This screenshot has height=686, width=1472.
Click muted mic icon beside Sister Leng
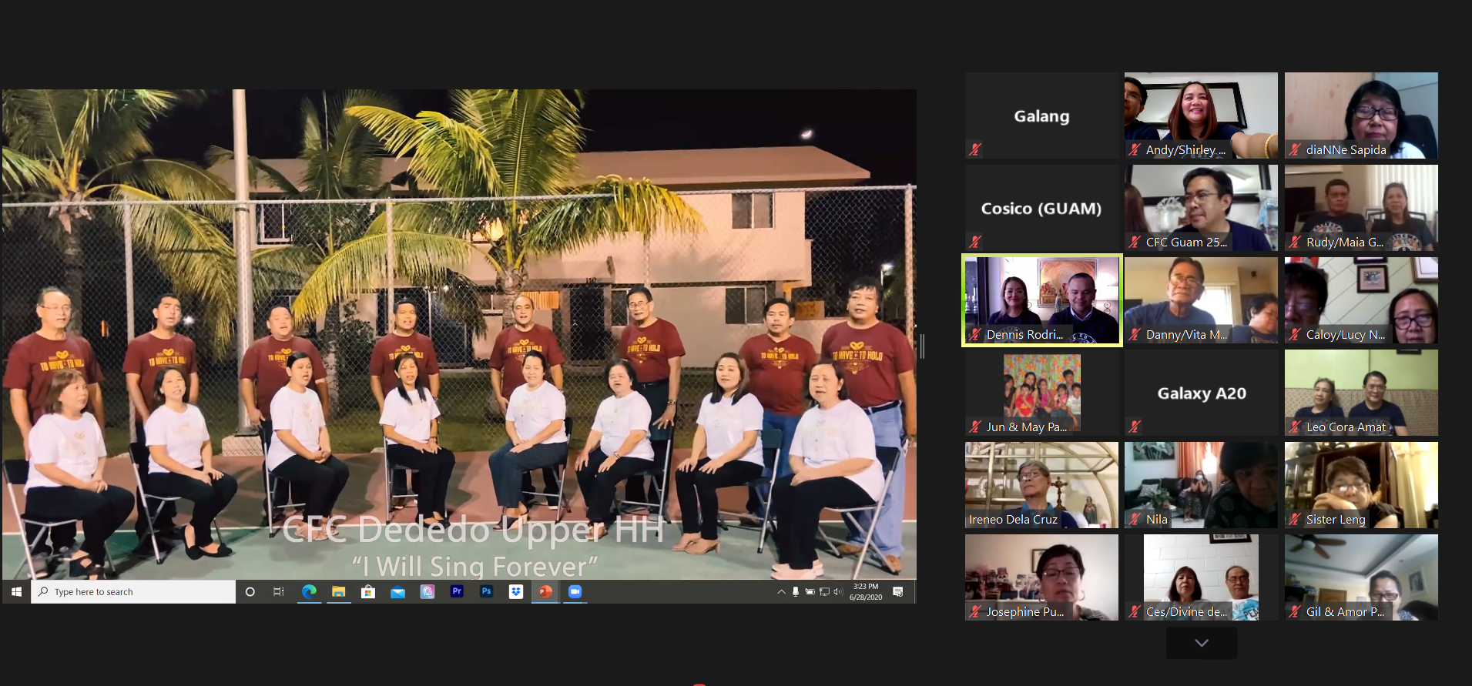1296,519
